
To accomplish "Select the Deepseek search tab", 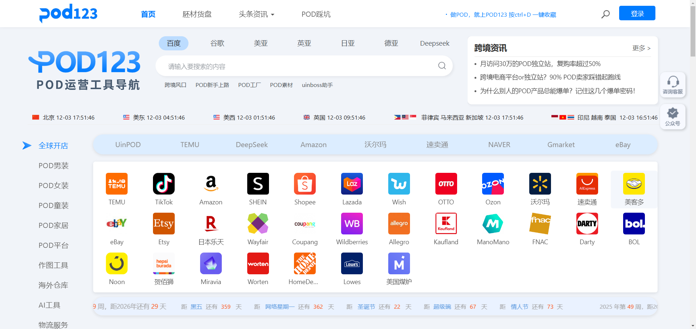I will 434,43.
